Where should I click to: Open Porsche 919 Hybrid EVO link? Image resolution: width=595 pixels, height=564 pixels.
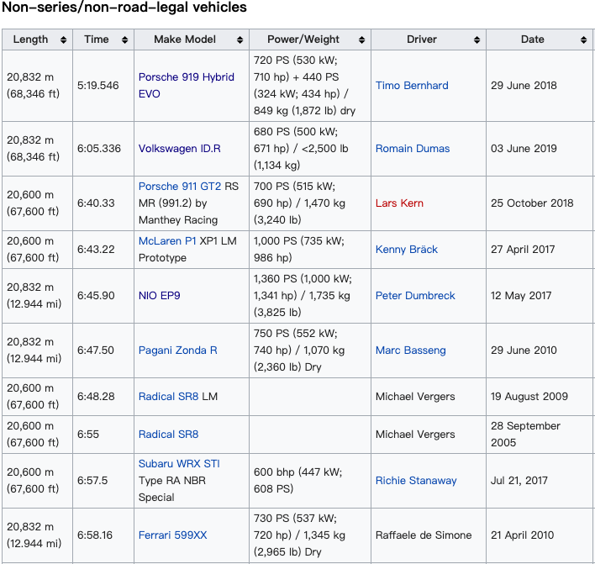[x=187, y=86]
